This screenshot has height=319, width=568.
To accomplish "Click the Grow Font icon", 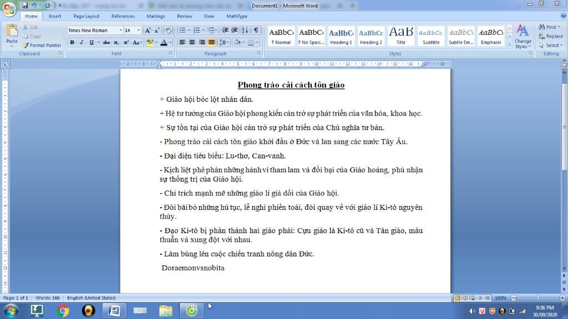I will pos(148,30).
